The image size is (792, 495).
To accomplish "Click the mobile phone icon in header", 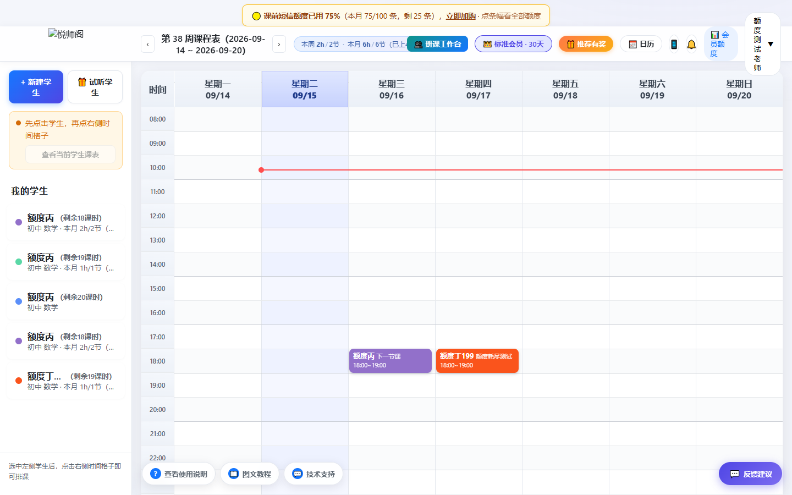I will pyautogui.click(x=674, y=44).
